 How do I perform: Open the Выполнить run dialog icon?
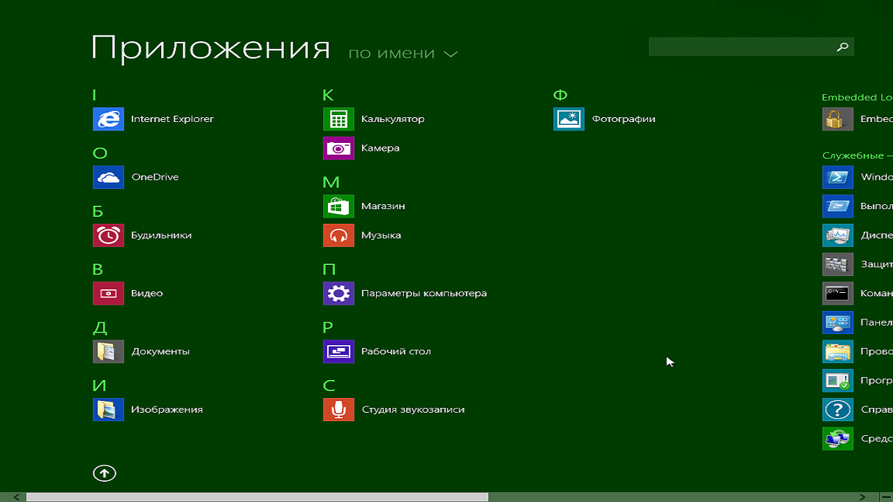pyautogui.click(x=838, y=206)
